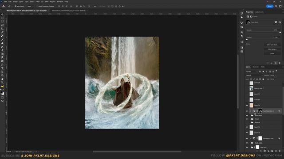Hide the Exposure 1 copy layer eye
Screen dimensions: 284x159
pyautogui.click(x=247, y=138)
